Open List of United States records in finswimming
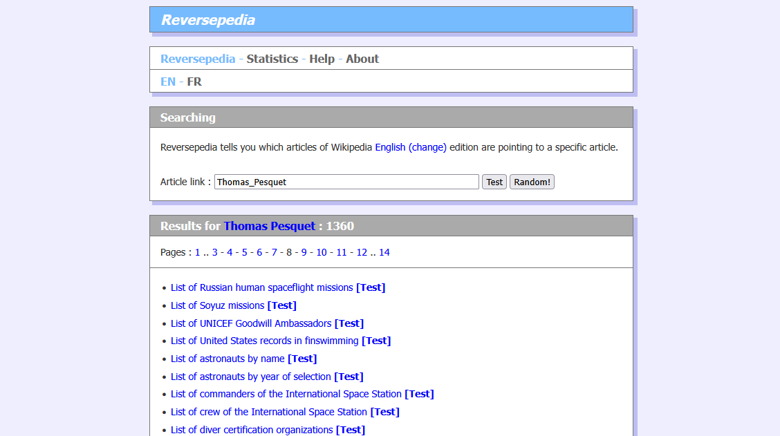 tap(265, 341)
